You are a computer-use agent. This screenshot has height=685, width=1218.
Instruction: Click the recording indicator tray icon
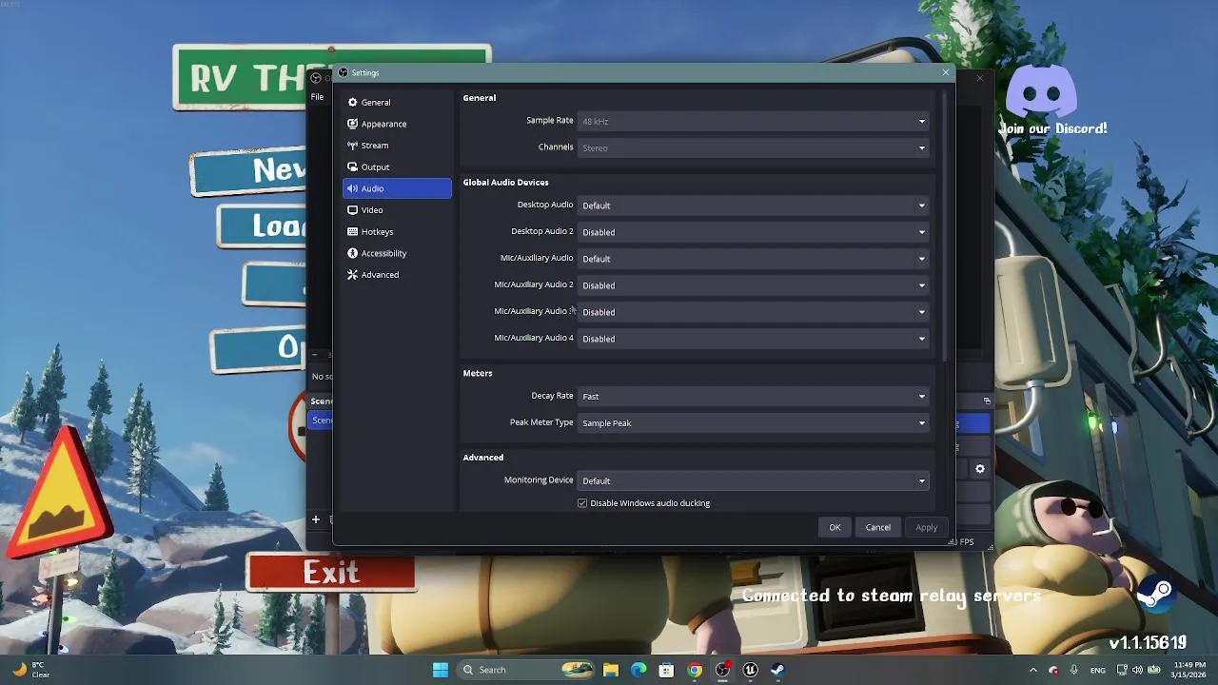tap(1053, 670)
